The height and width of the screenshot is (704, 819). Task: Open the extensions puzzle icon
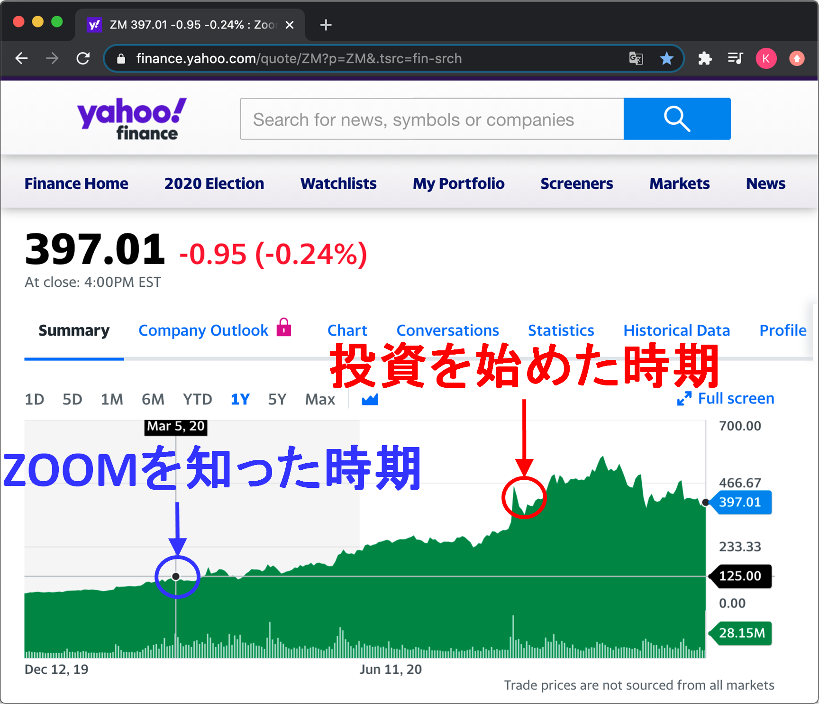click(705, 58)
